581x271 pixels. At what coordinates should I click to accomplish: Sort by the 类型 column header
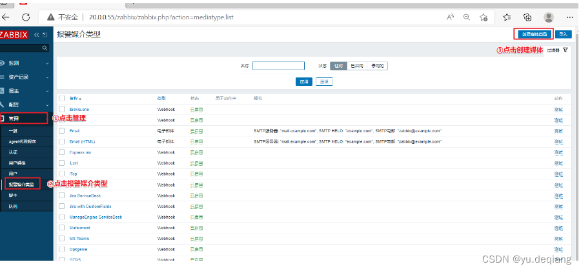(161, 99)
